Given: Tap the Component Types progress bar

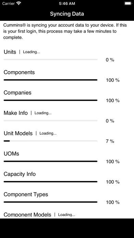Looking at the screenshot, I should coord(51,202).
